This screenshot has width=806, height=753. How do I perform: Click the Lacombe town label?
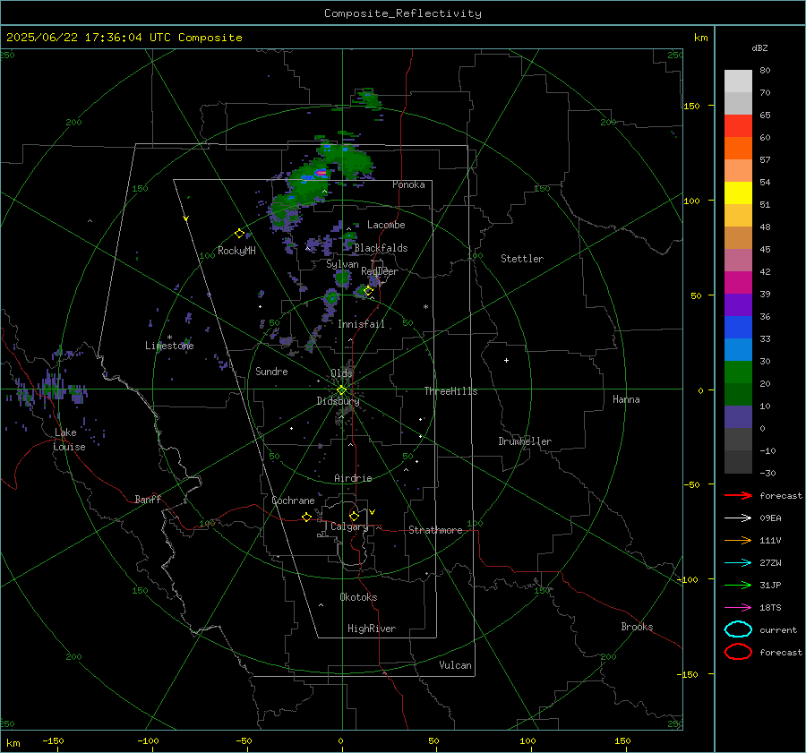click(386, 225)
